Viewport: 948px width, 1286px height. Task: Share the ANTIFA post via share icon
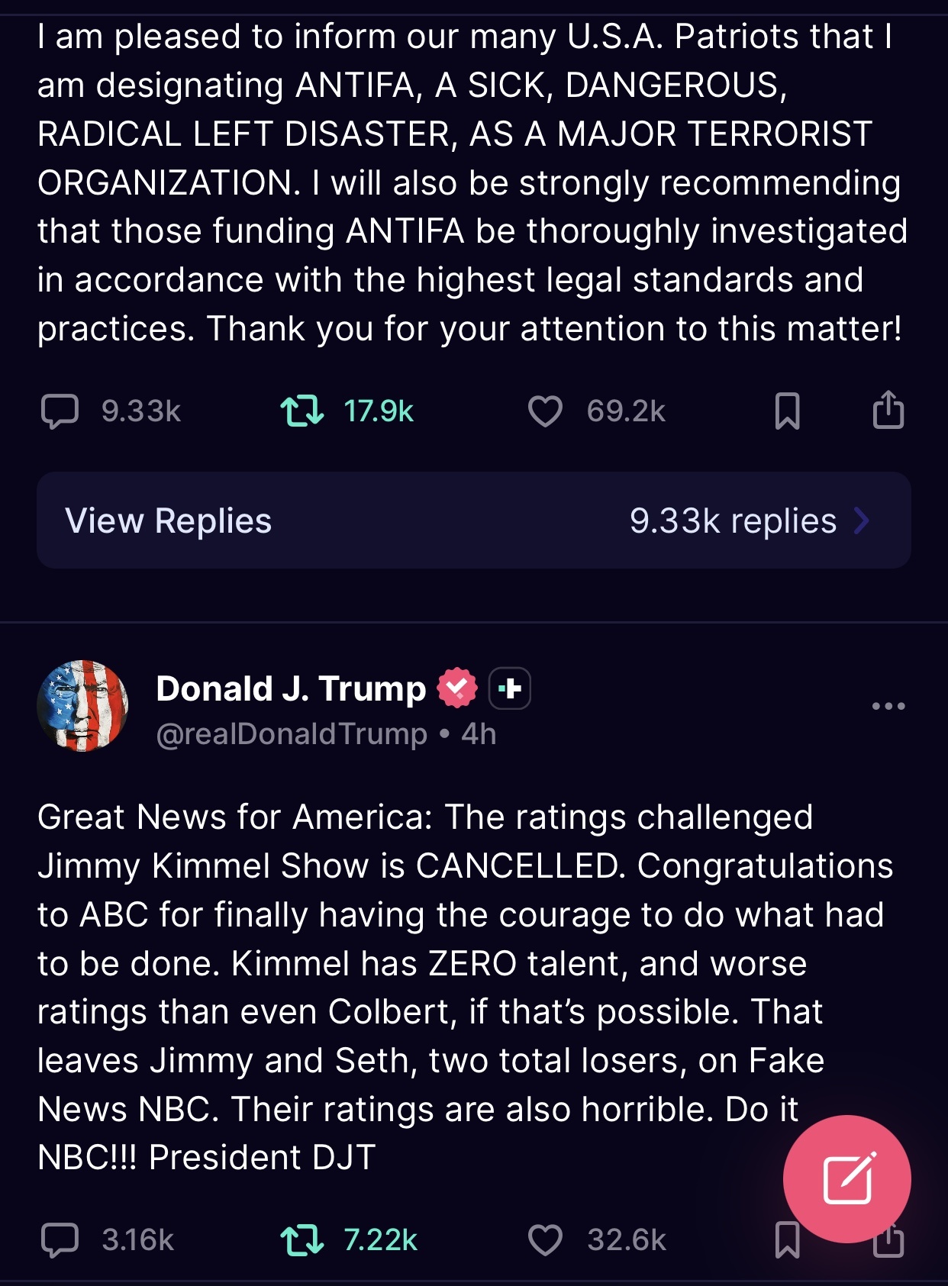(x=888, y=409)
